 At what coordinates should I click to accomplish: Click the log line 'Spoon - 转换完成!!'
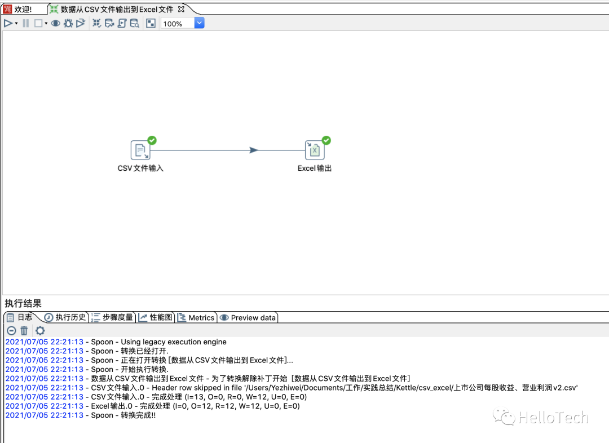click(x=81, y=415)
